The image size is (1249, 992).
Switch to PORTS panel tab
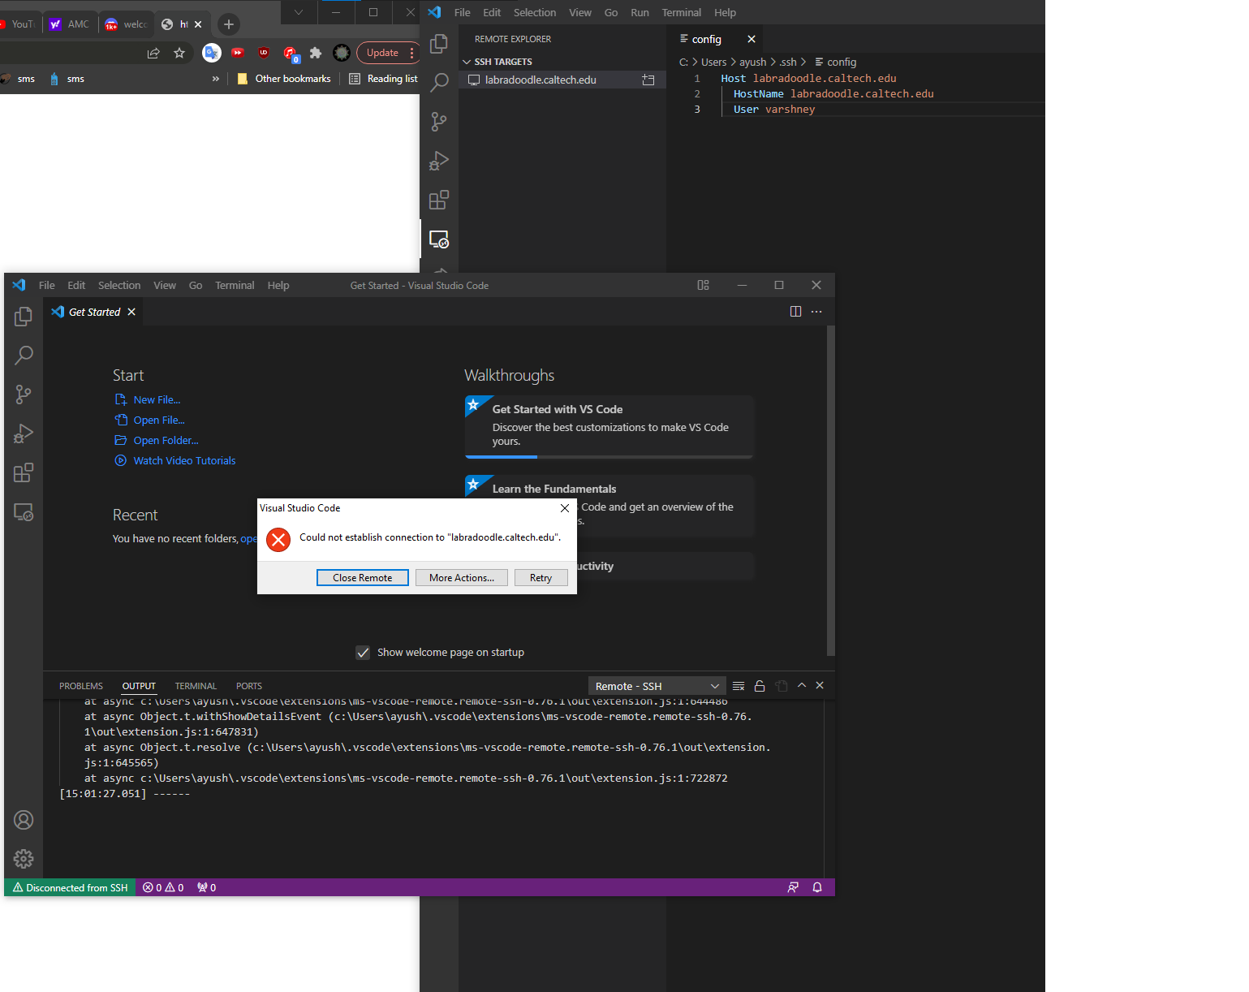[x=249, y=686]
